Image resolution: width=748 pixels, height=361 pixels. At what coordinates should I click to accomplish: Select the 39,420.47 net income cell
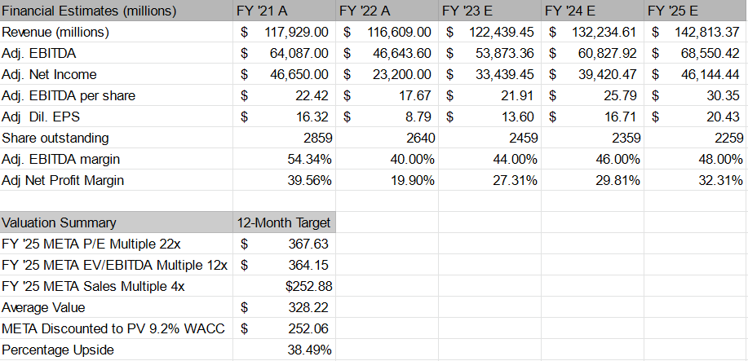click(x=604, y=75)
